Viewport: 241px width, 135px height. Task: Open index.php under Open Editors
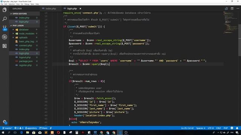click(x=24, y=18)
